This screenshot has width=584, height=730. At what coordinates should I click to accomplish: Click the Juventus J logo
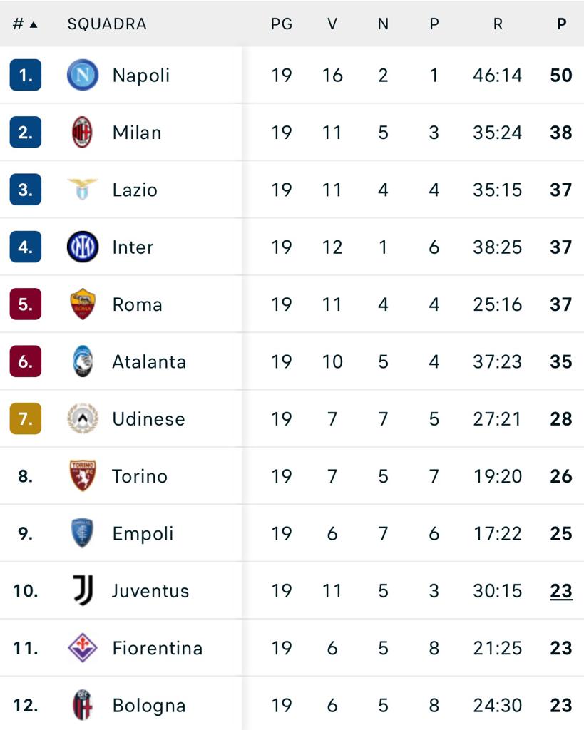(x=83, y=590)
